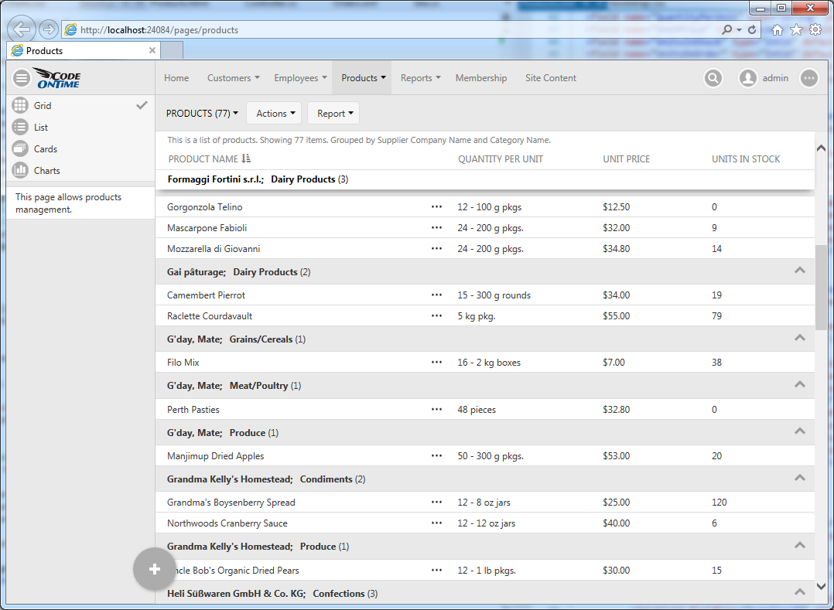Go to Home menu item
Screen dimensions: 834x610
(x=176, y=78)
